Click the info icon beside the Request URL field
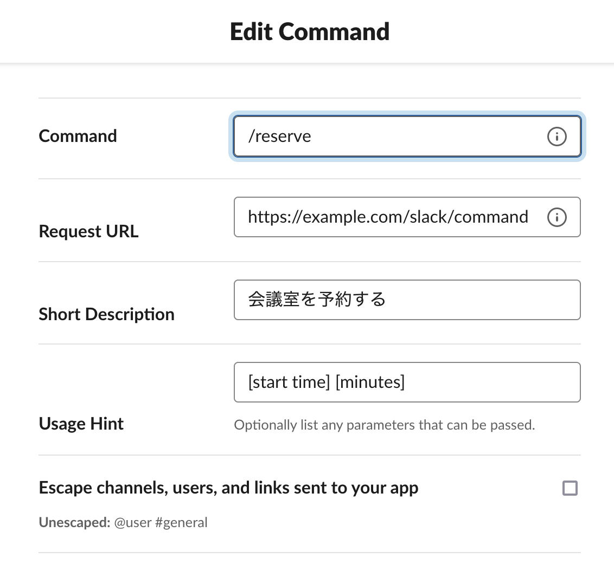This screenshot has height=571, width=614. point(557,217)
